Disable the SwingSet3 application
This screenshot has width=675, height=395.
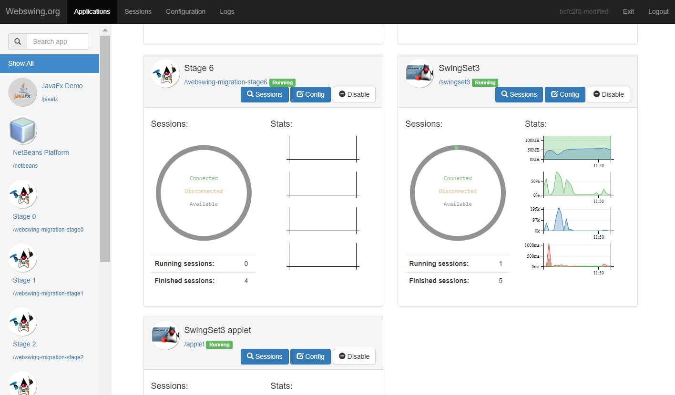tap(608, 94)
